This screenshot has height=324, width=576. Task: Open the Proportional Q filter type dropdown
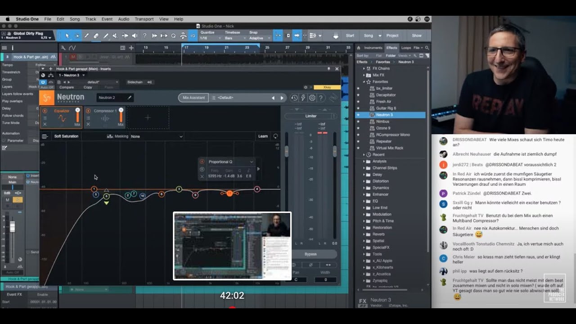(231, 162)
